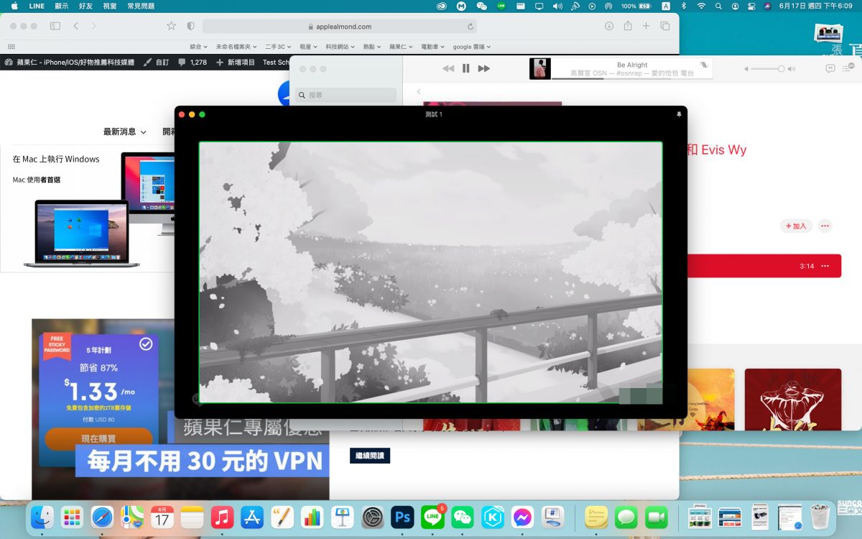Viewport: 862px width, 539px height.
Task: Expand the 熱點 bookmarks folder
Action: [372, 47]
